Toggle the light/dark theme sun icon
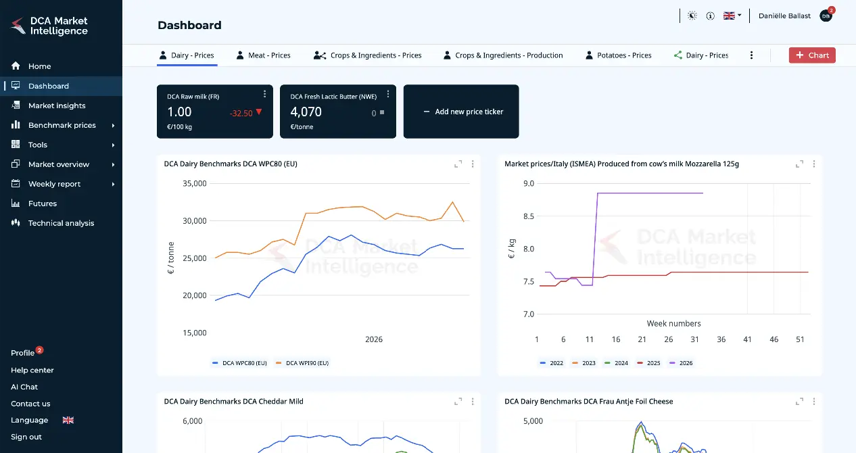 [x=692, y=16]
